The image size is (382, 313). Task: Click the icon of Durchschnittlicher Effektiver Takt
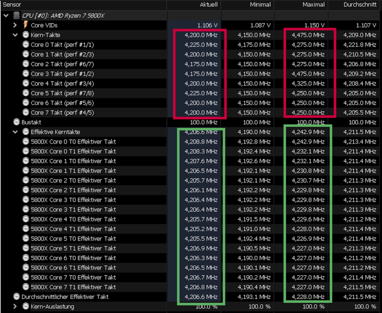16,297
